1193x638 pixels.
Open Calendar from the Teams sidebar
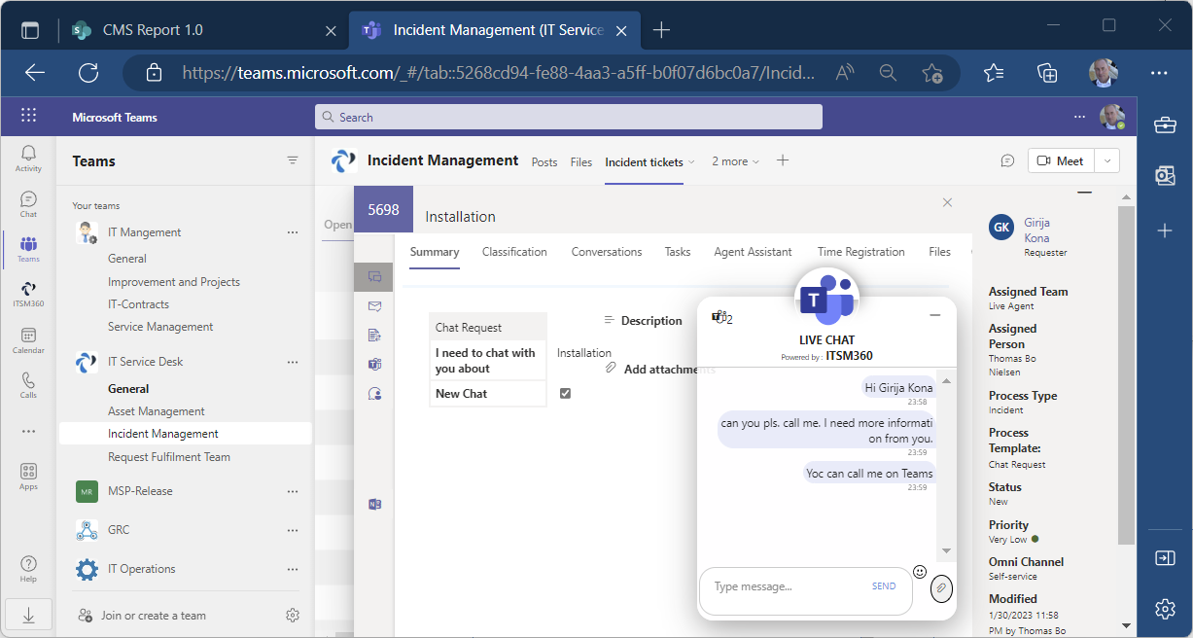click(28, 339)
